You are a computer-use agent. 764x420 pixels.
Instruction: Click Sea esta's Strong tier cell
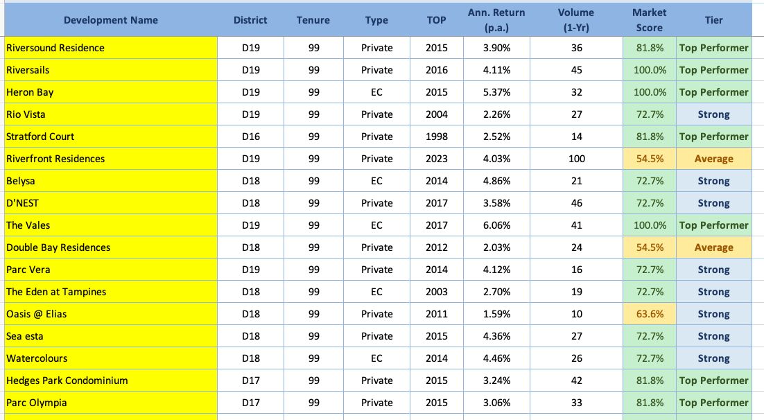pyautogui.click(x=714, y=336)
